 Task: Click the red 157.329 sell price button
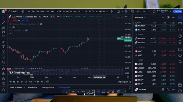tap(13, 20)
